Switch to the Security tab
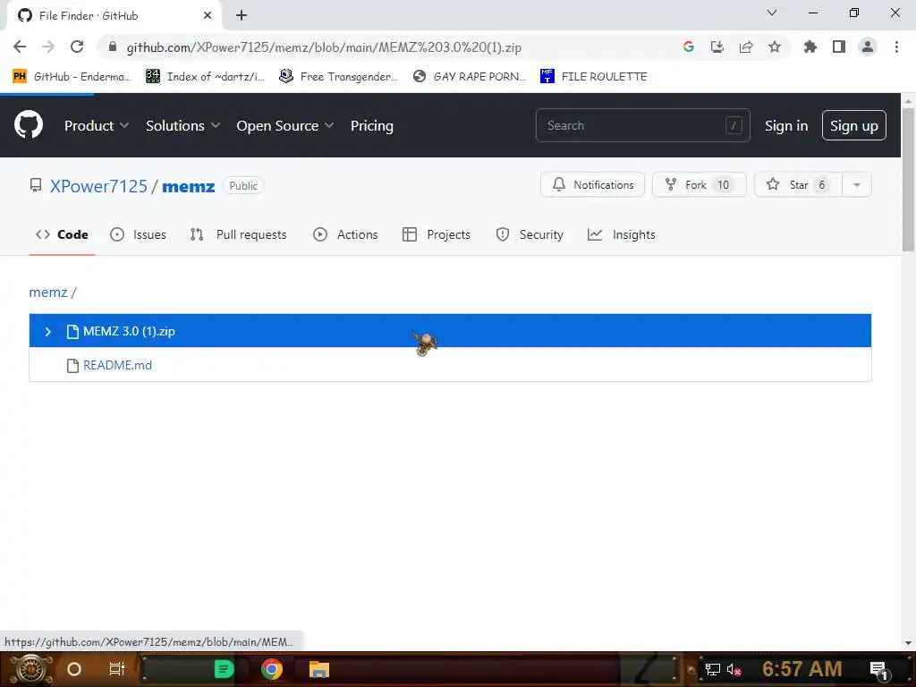The image size is (916, 687). tap(530, 234)
